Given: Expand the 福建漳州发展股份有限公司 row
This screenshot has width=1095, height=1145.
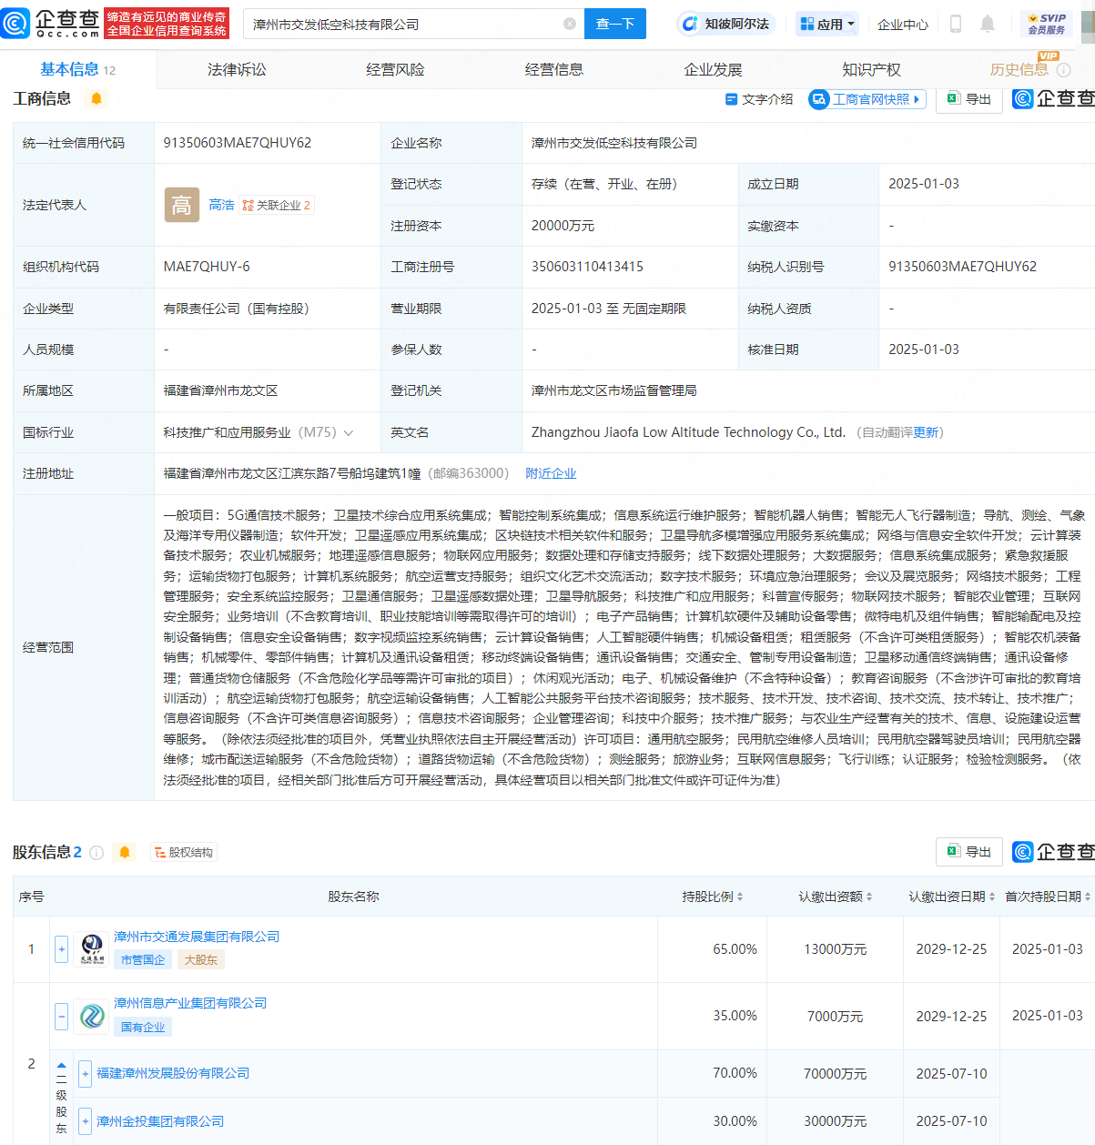Looking at the screenshot, I should click(85, 1074).
